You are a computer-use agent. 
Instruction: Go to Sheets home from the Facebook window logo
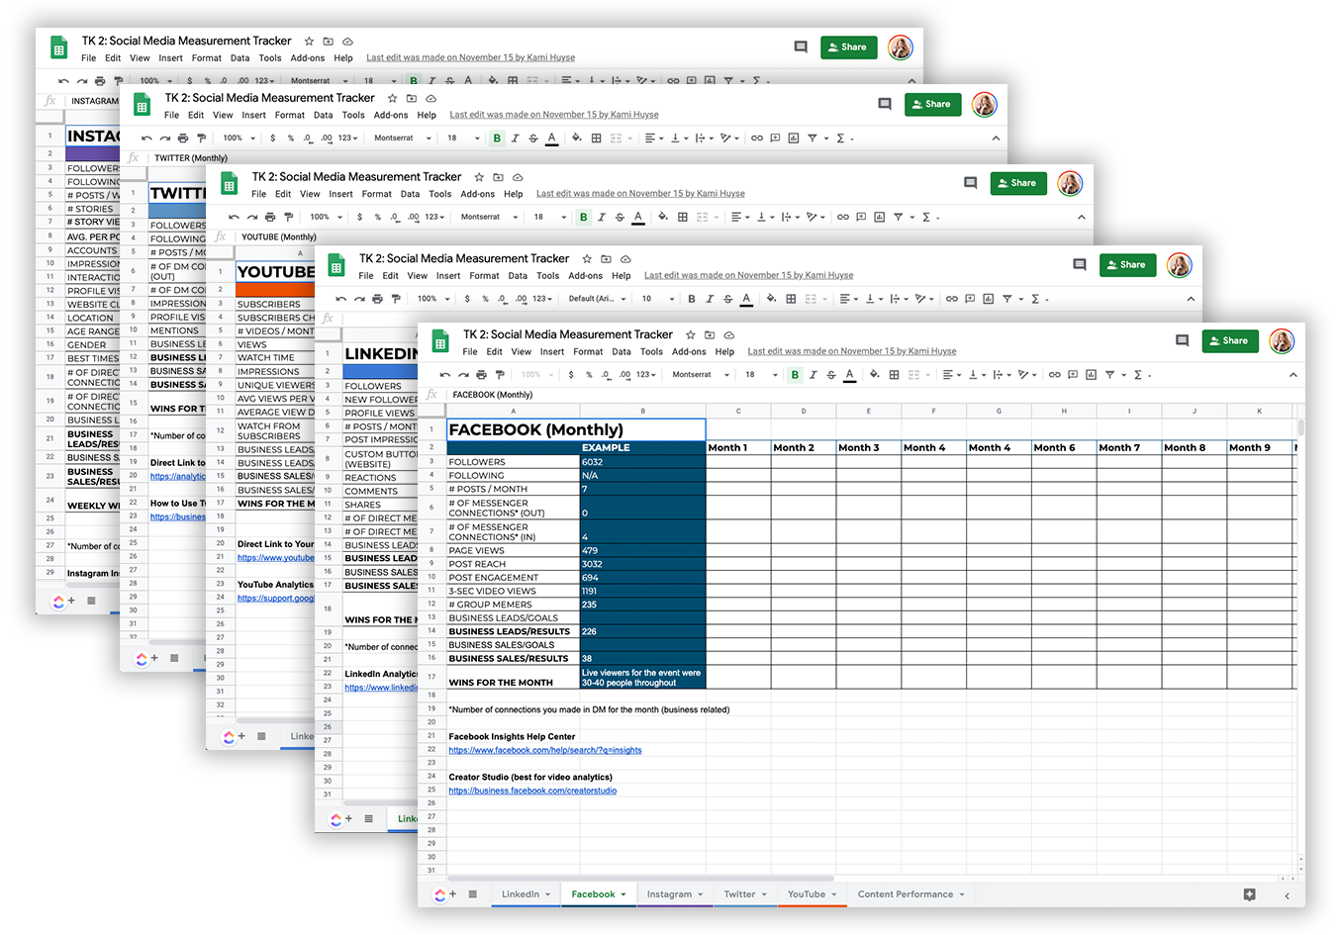point(441,342)
